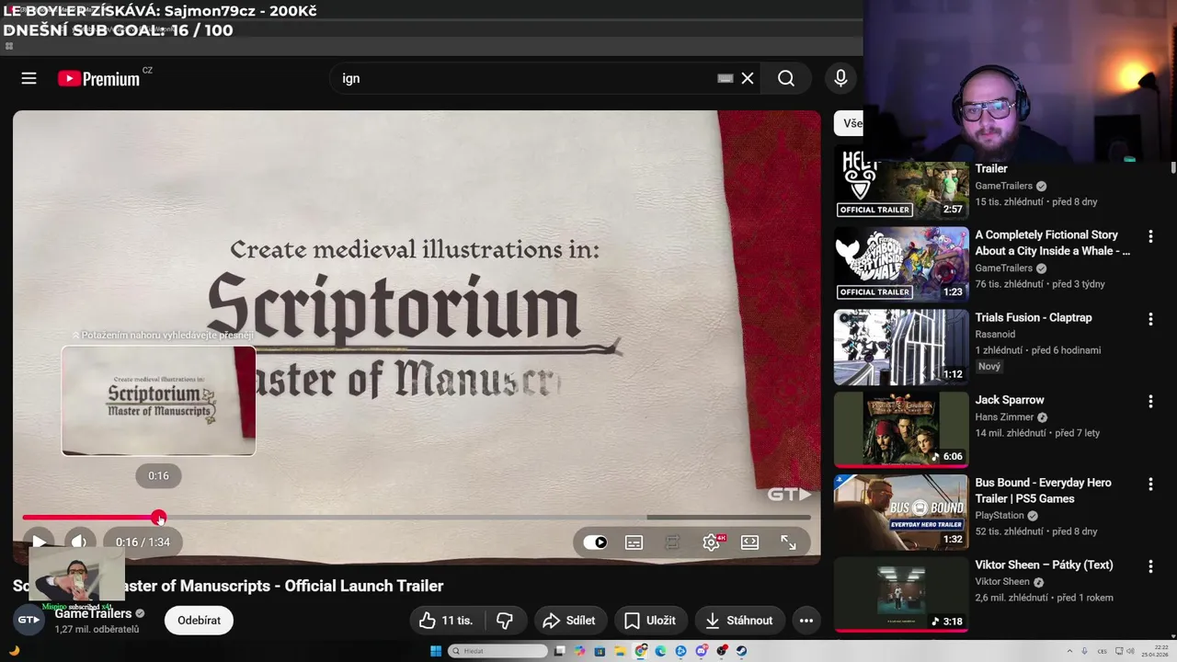Visit the PlayStation channel name
This screenshot has width=1177, height=662.
[x=1000, y=515]
